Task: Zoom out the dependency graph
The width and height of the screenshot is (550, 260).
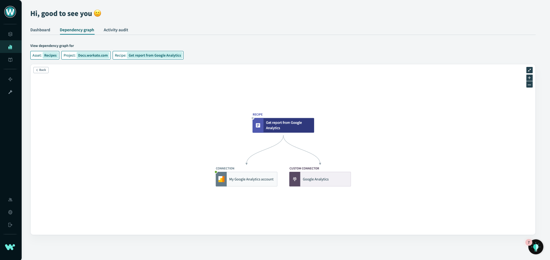Action: click(529, 85)
